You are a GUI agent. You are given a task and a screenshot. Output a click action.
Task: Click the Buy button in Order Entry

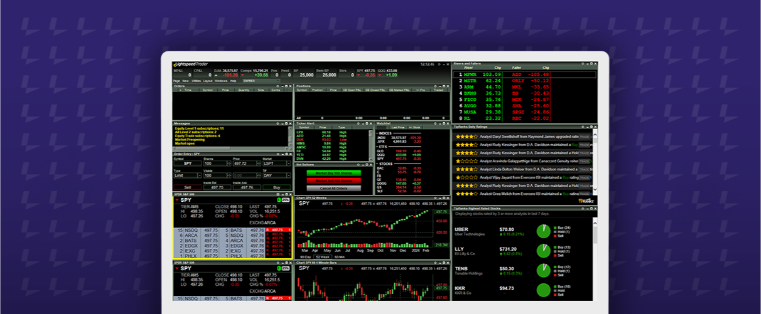pos(277,187)
